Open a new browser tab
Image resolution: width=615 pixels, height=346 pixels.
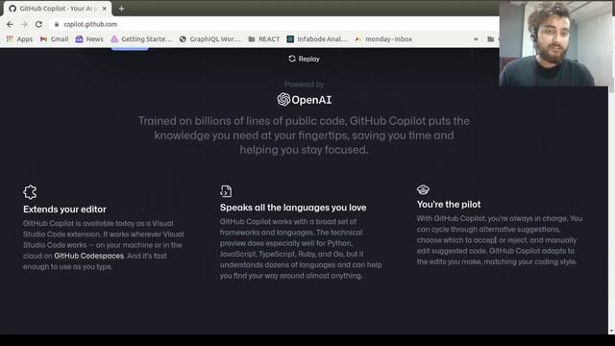[122, 9]
